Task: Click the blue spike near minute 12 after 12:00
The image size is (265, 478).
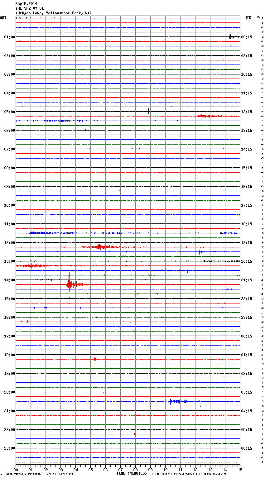Action: [x=199, y=251]
